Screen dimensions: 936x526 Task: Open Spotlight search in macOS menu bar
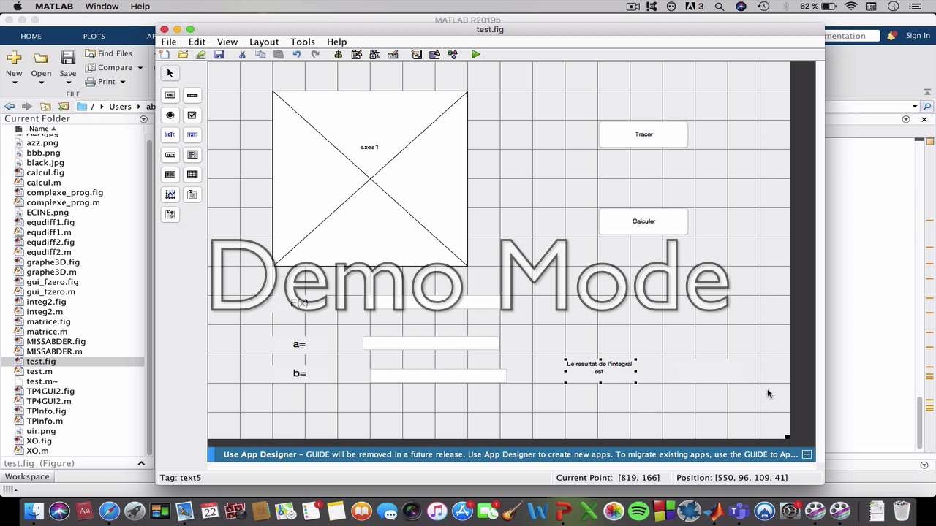coord(720,7)
